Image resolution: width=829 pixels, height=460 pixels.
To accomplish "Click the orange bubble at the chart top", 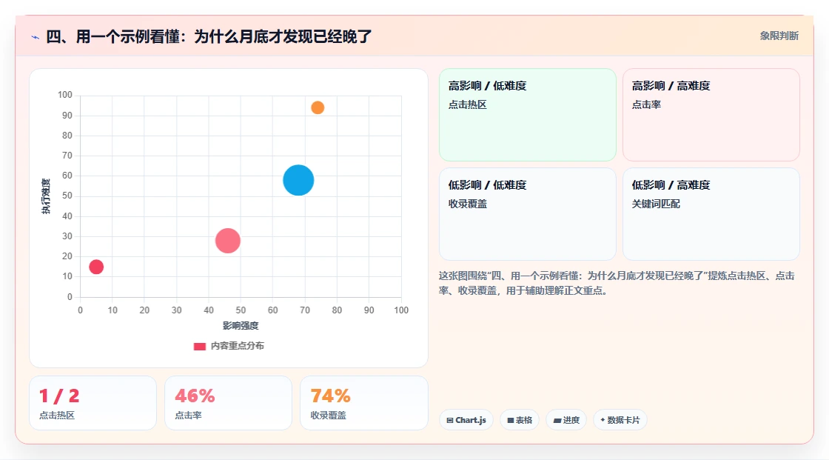I will point(318,107).
